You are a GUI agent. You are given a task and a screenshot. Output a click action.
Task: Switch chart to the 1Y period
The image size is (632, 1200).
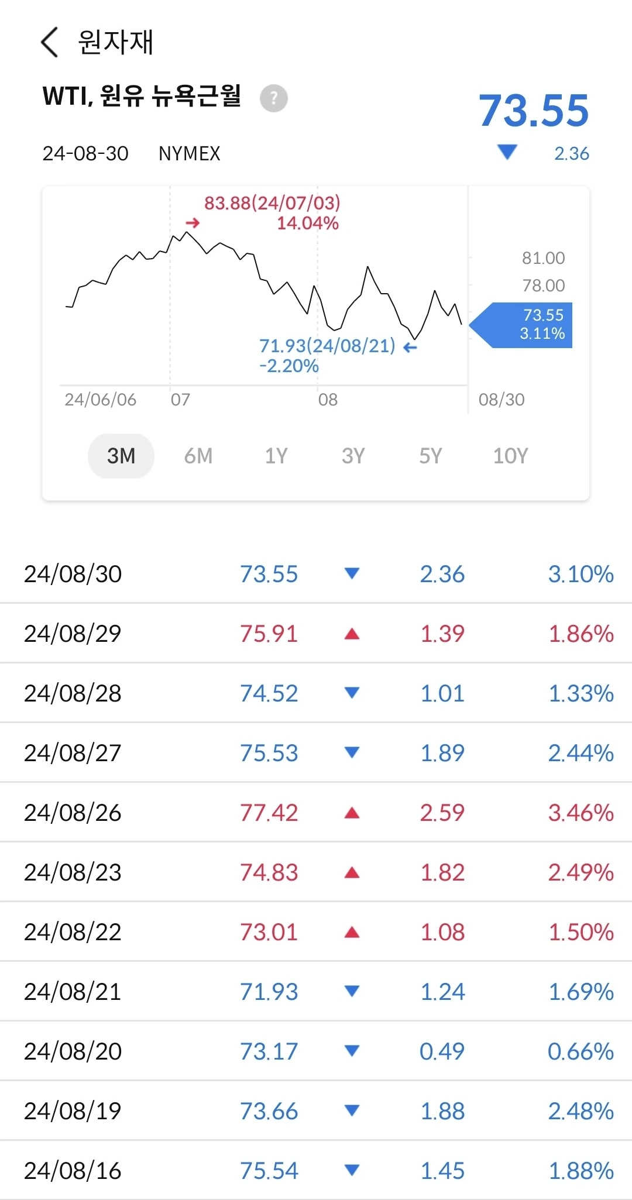[276, 456]
